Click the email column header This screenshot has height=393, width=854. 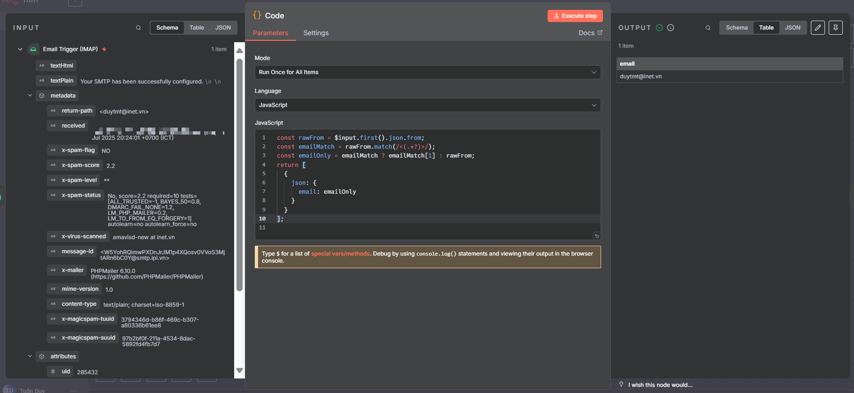[x=730, y=64]
